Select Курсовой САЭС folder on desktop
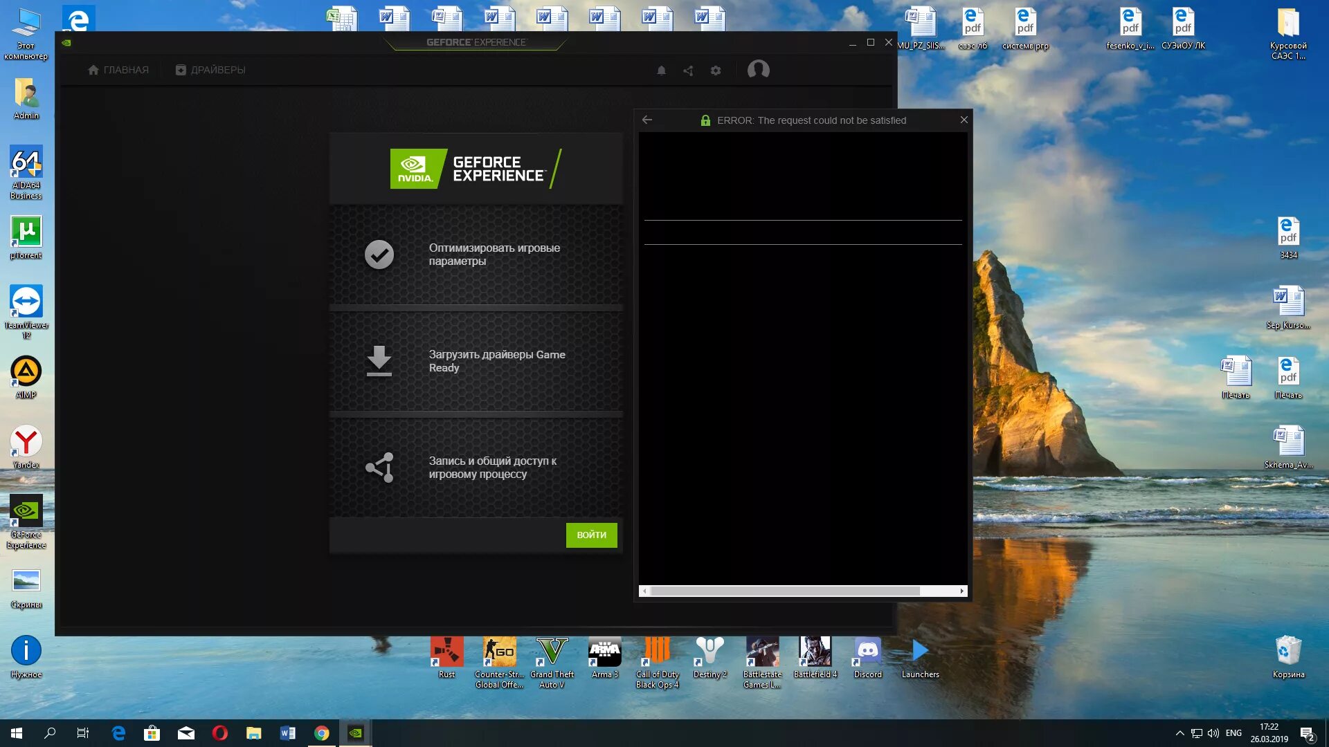The width and height of the screenshot is (1329, 747). point(1288,33)
